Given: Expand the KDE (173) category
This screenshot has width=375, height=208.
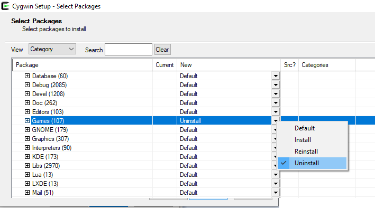Looking at the screenshot, I should point(28,156).
